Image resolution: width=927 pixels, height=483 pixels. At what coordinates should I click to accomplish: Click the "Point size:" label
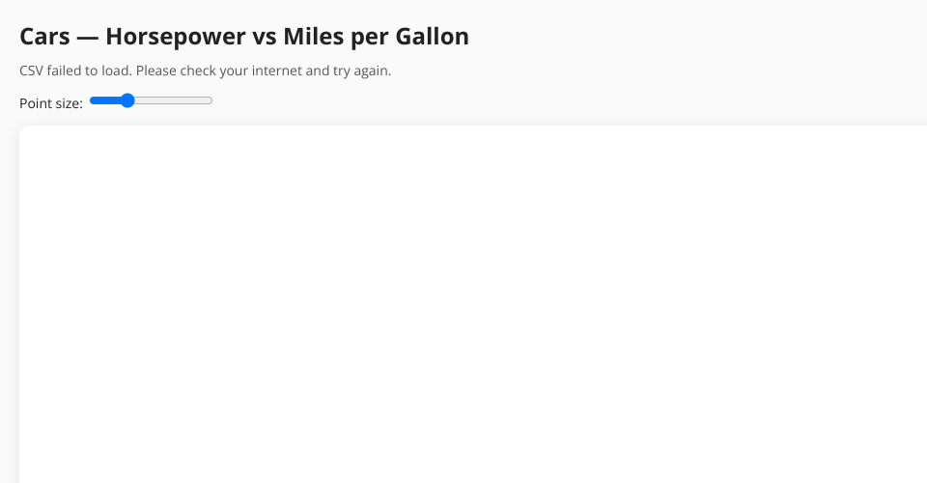click(51, 103)
